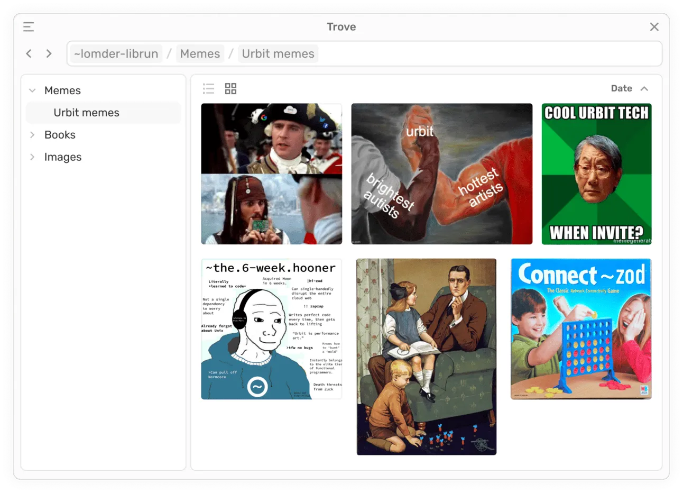Viewport: 683px width, 493px height.
Task: Collapse the Memes folder chevron
Action: tap(32, 90)
